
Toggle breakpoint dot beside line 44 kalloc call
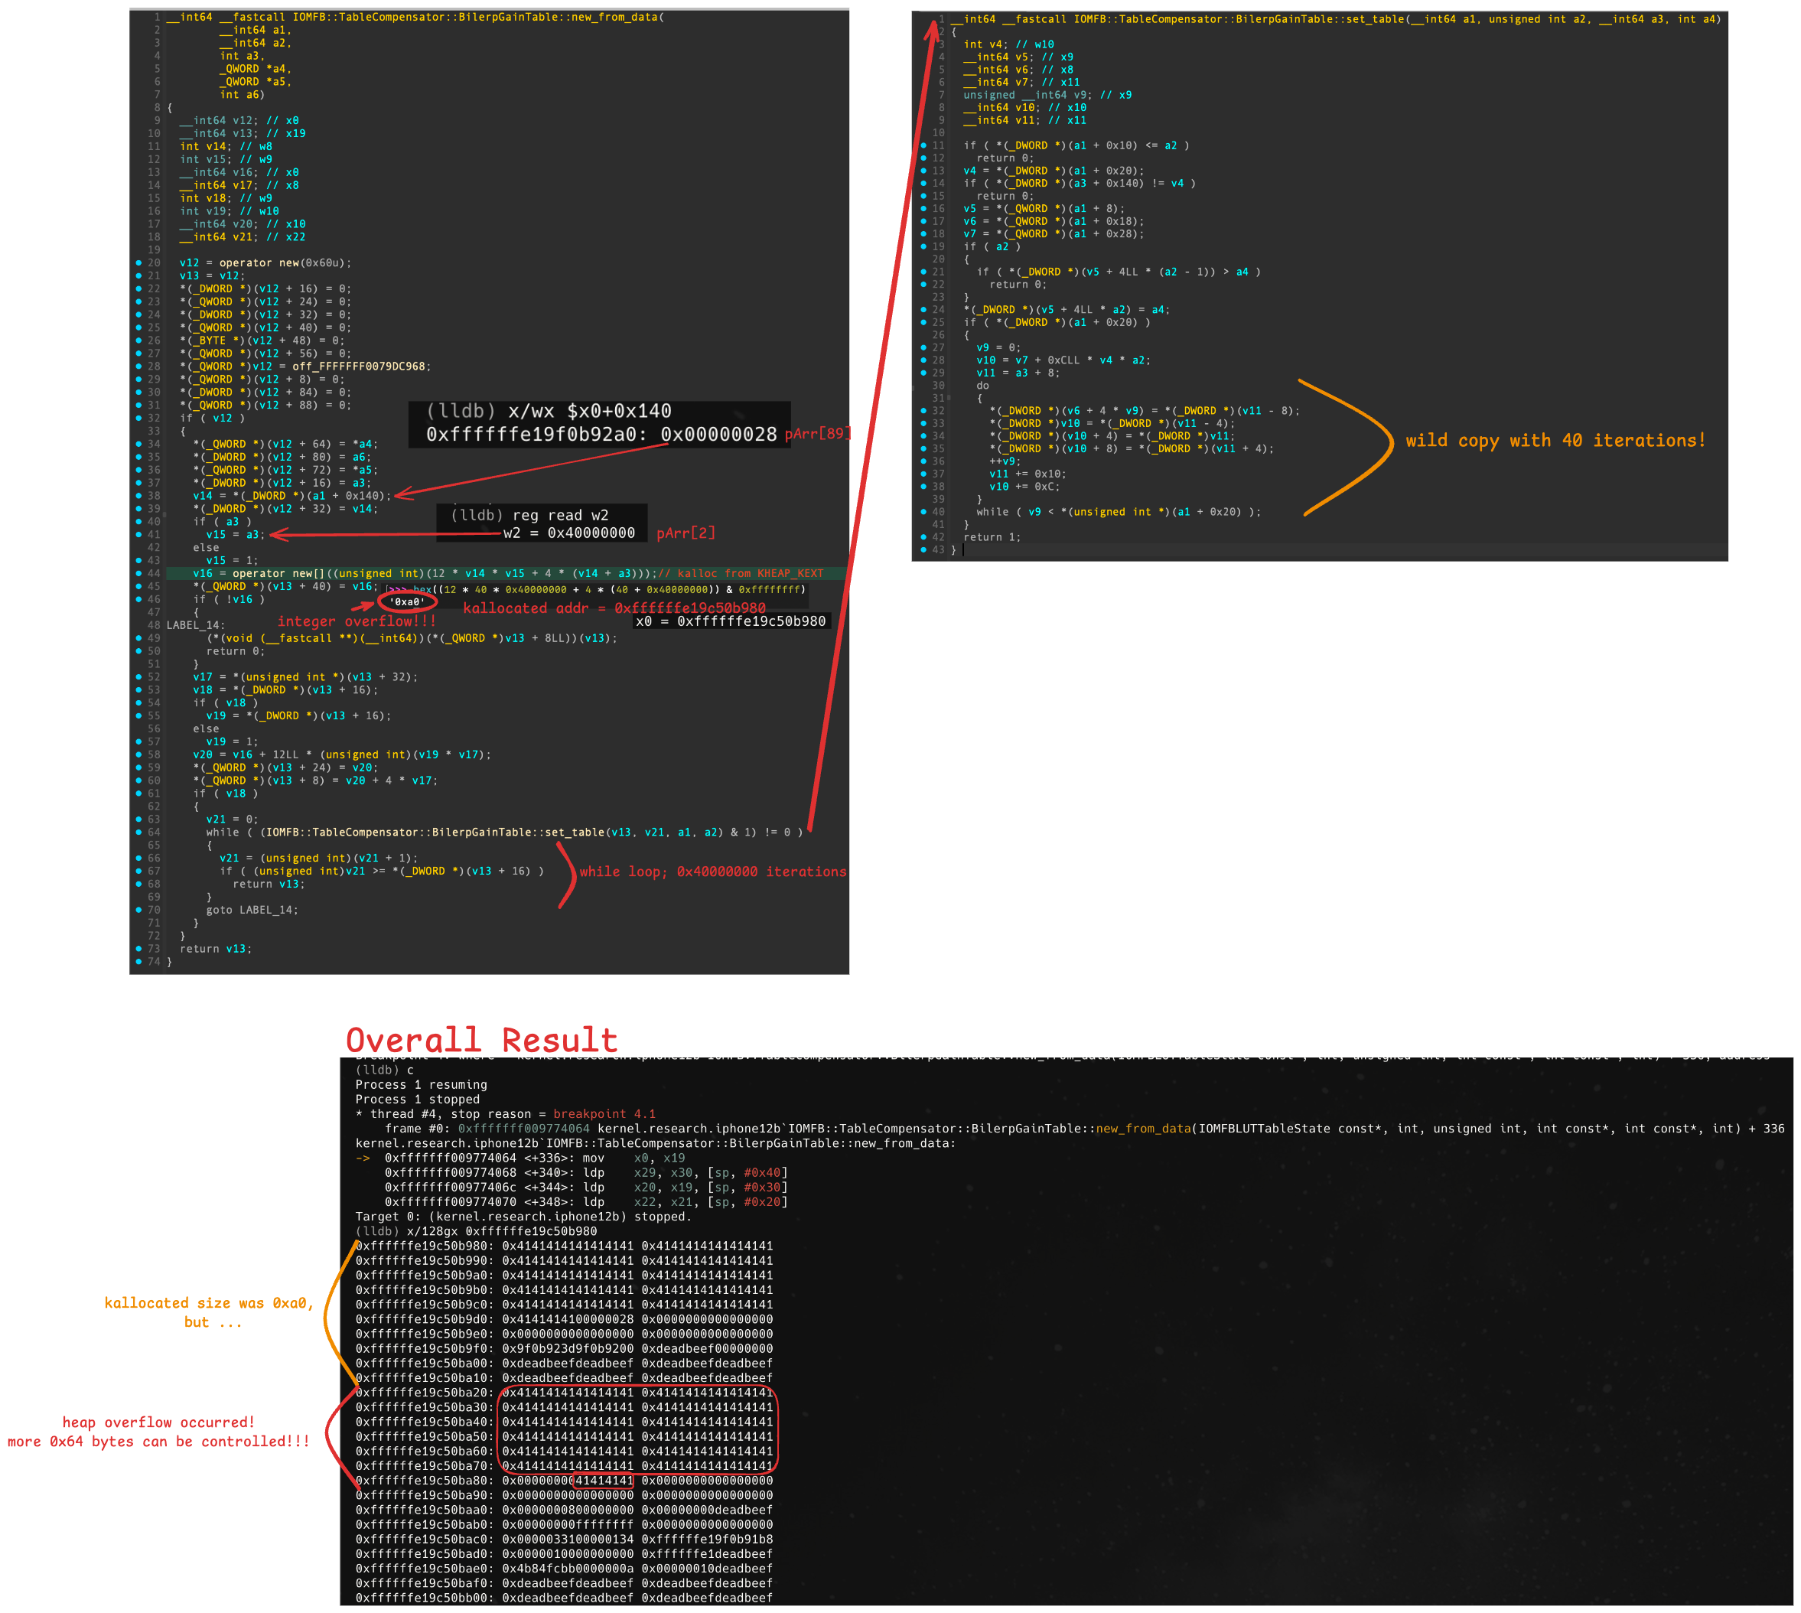(138, 573)
